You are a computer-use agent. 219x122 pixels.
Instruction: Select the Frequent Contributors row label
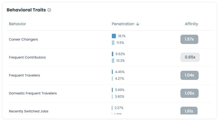click(x=27, y=57)
